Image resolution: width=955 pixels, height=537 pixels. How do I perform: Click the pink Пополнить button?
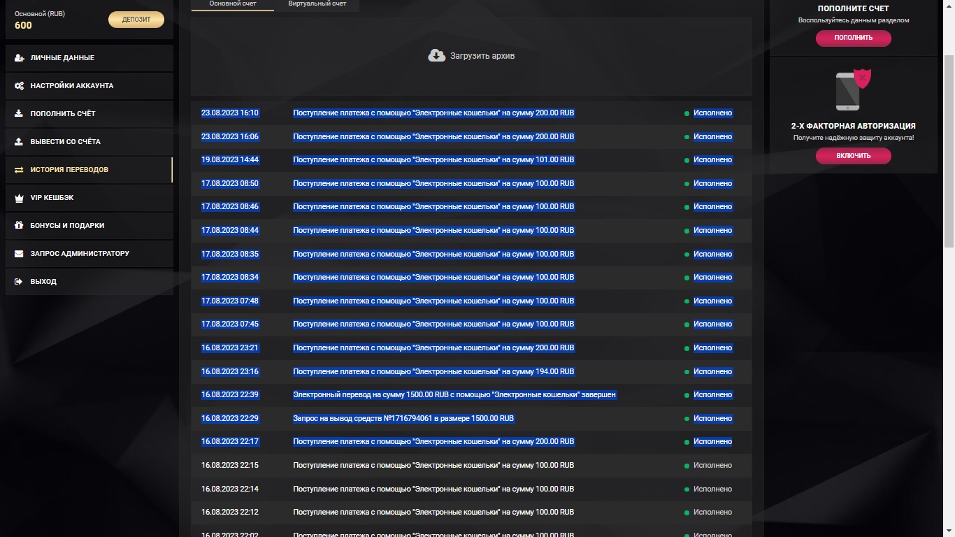(x=854, y=38)
